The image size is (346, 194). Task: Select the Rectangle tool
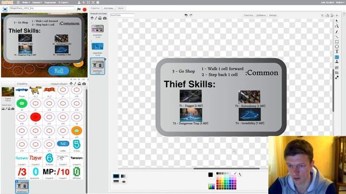[x=337, y=41]
